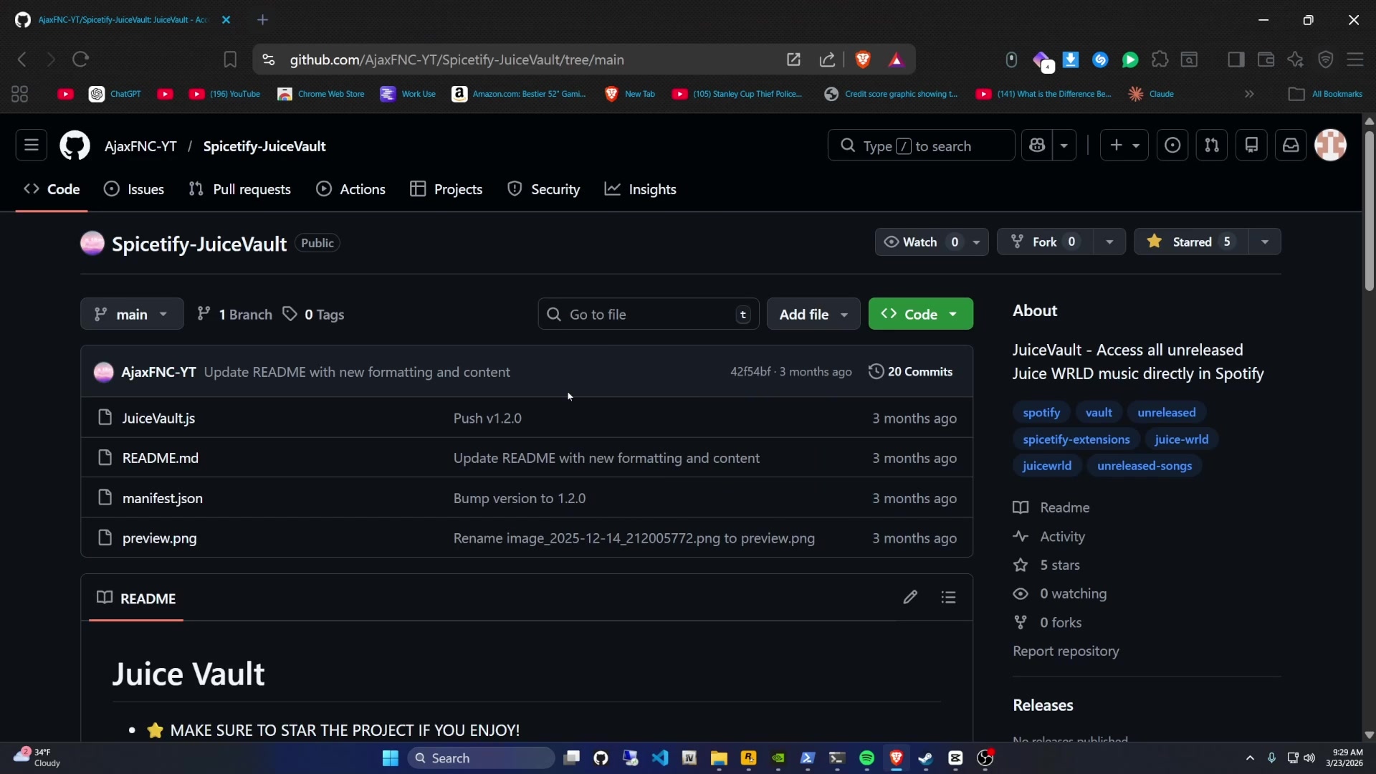
Task: Bookmark this page icon
Action: [x=230, y=59]
